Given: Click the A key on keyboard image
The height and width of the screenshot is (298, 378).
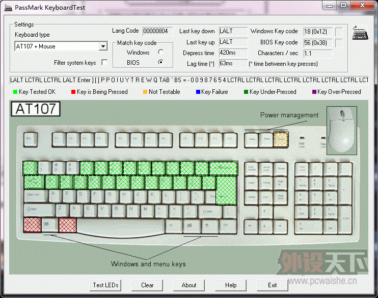Looking at the screenshot, I should (x=56, y=196).
